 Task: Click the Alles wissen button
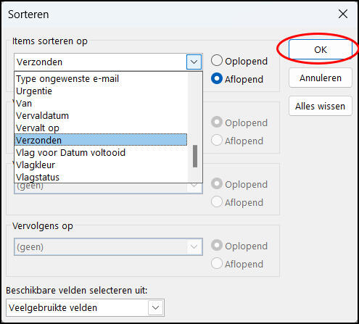(321, 106)
